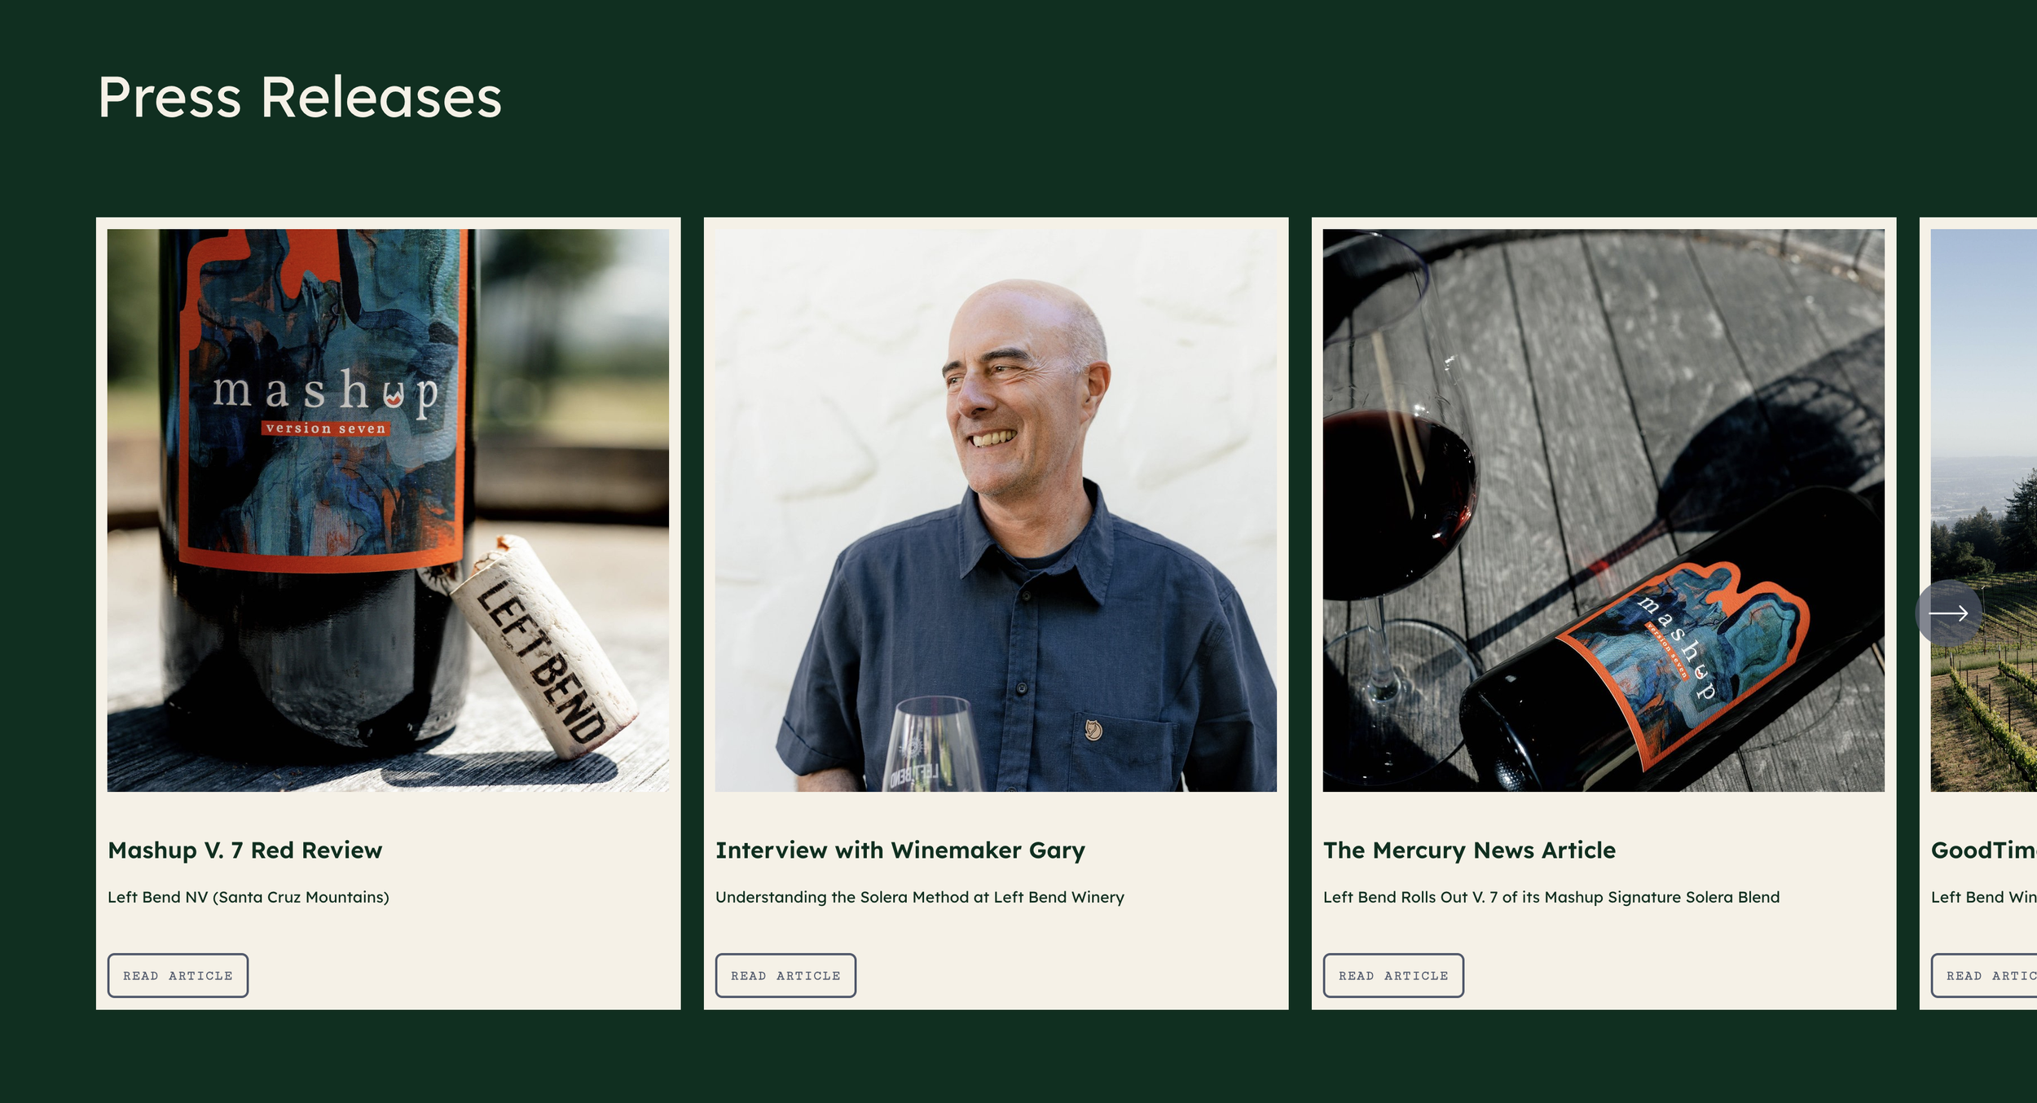
Task: Open Read Article for Mercury News card
Action: coord(1393,975)
